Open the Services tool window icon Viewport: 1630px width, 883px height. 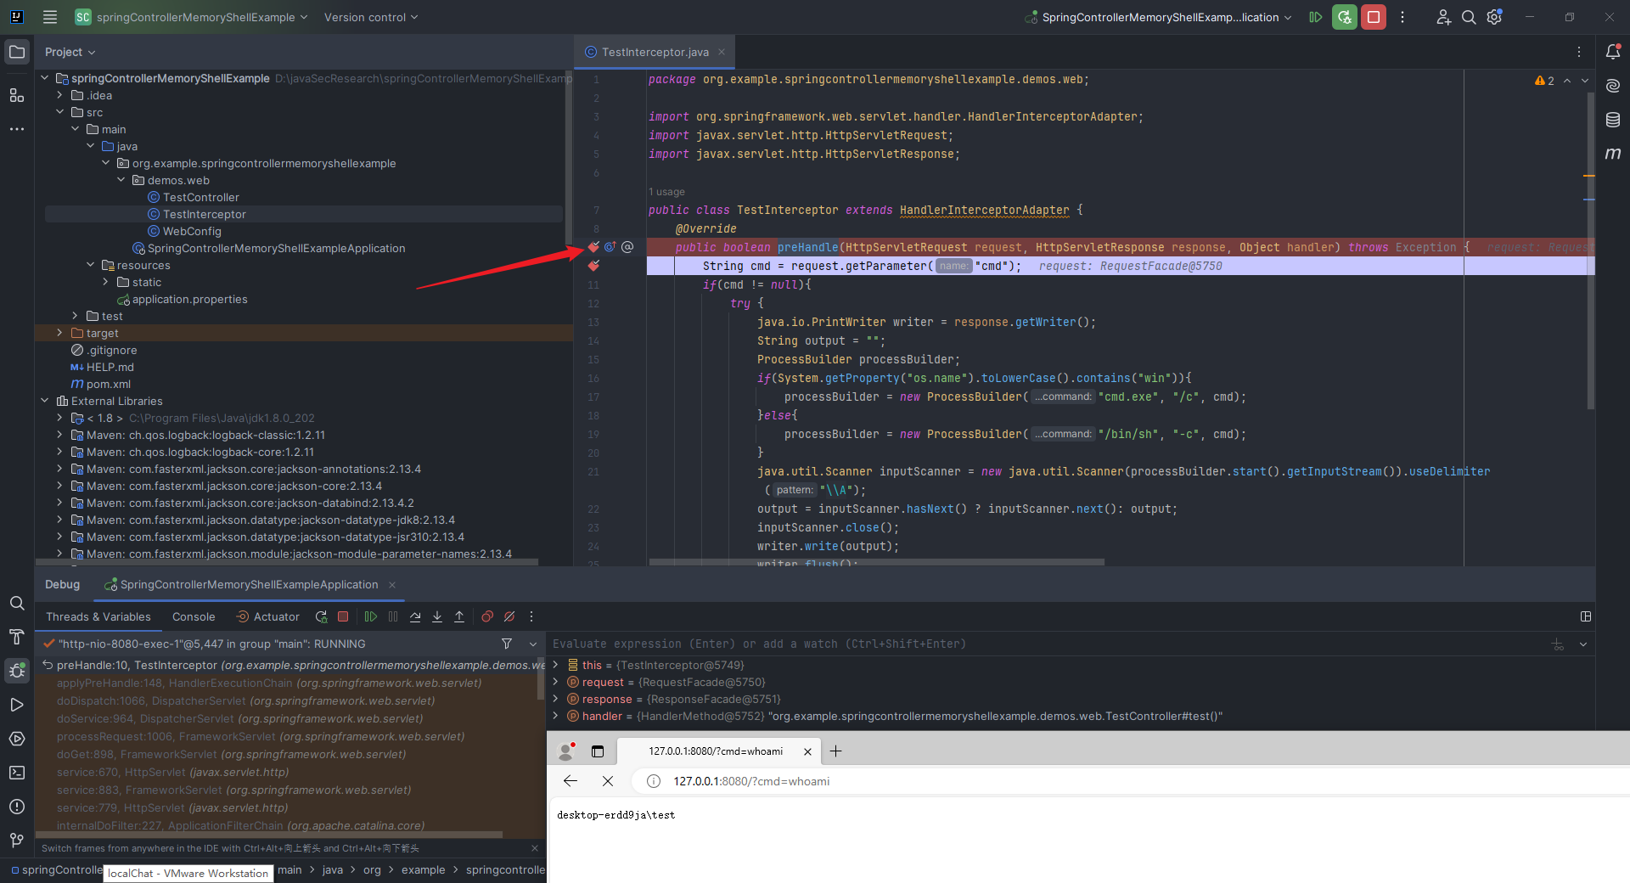click(17, 739)
